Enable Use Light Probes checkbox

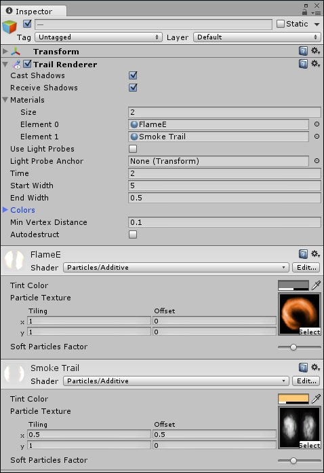coord(133,149)
